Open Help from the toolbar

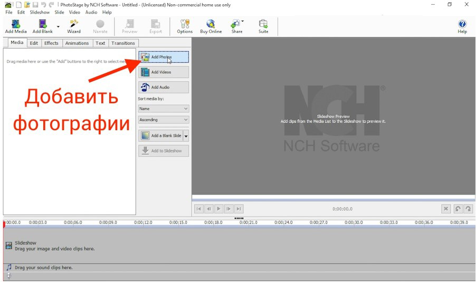462,26
